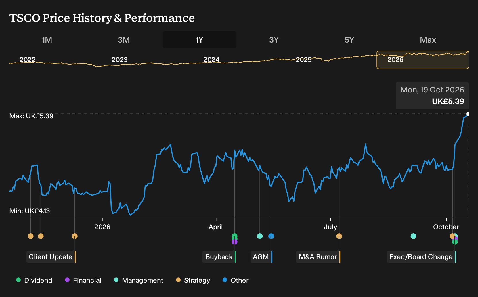Select the orange Strategy dot under October
The height and width of the screenshot is (297, 478).
point(452,236)
